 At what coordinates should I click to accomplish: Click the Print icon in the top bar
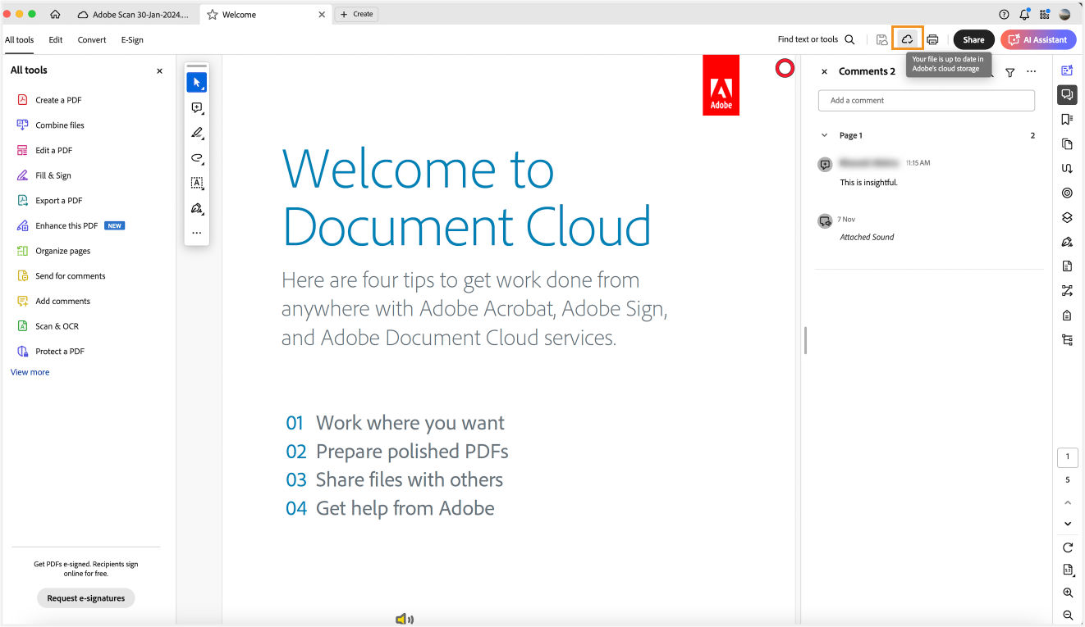tap(933, 39)
